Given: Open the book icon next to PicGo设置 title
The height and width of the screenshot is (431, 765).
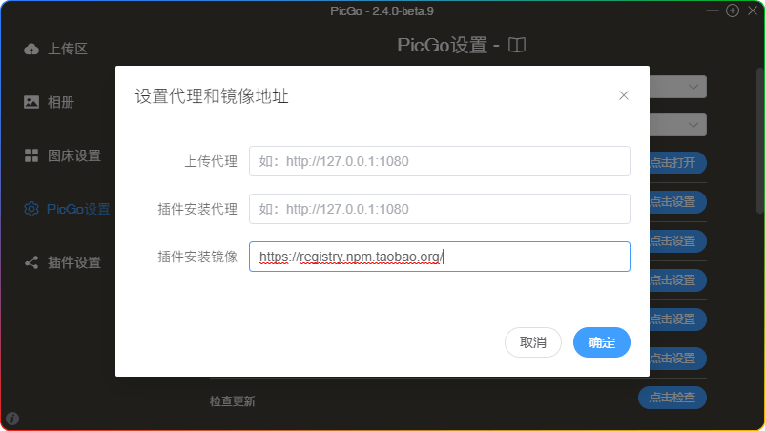Looking at the screenshot, I should coord(517,45).
